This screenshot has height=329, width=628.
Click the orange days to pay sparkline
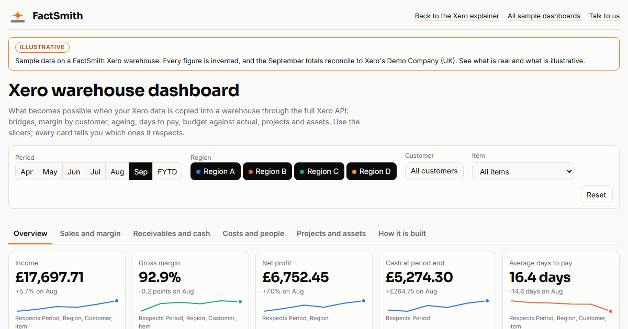pyautogui.click(x=561, y=306)
